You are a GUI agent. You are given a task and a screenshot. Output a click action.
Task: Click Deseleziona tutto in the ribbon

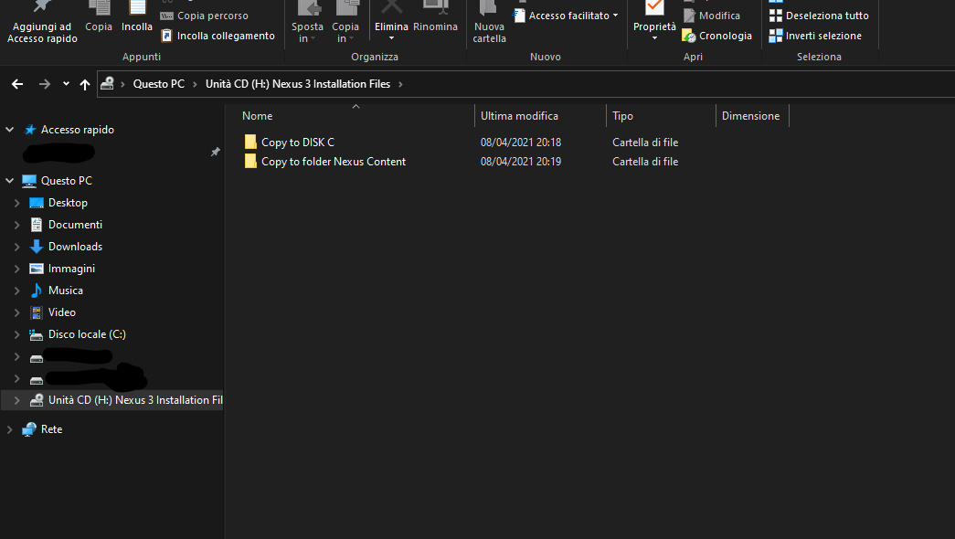tap(819, 16)
